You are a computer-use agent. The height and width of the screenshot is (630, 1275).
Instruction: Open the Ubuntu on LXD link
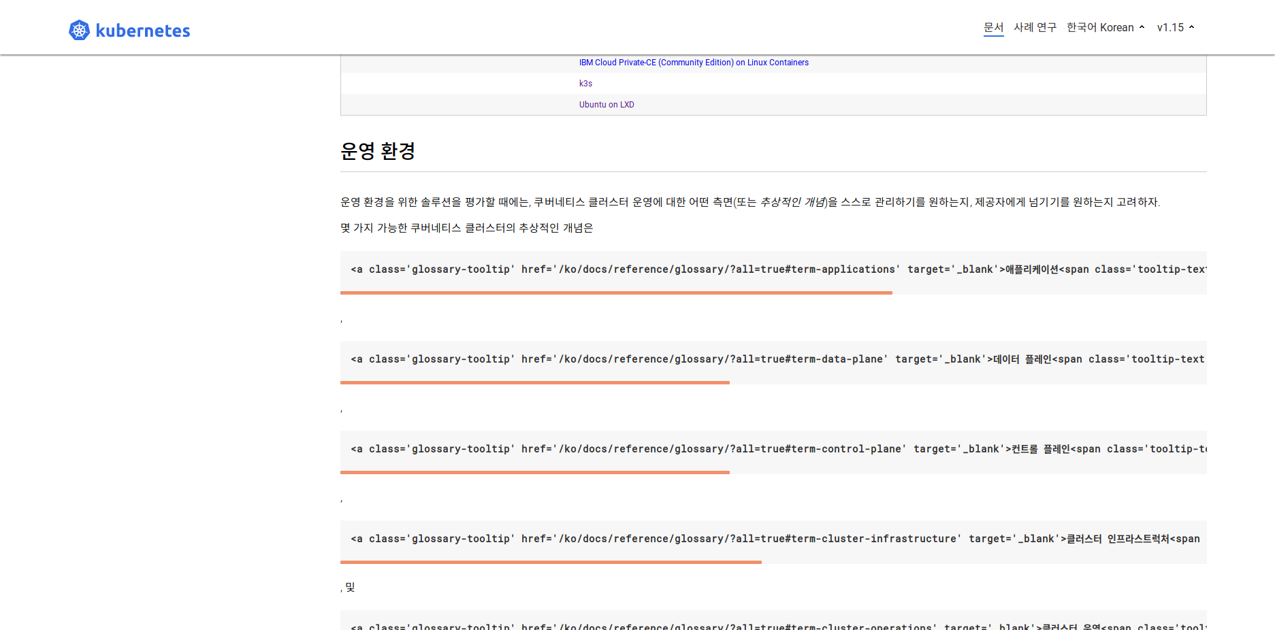pos(607,105)
